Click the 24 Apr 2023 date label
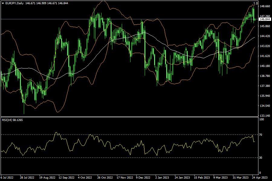Image resolution: width=272 pixels, height=181 pixels. (260, 178)
